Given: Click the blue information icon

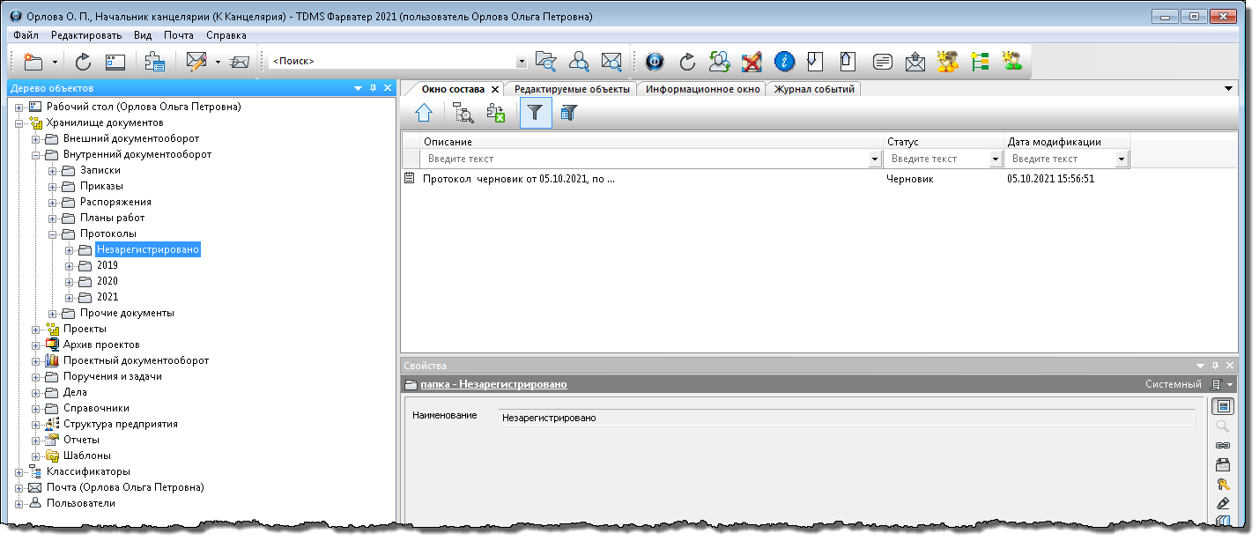Looking at the screenshot, I should pos(784,62).
